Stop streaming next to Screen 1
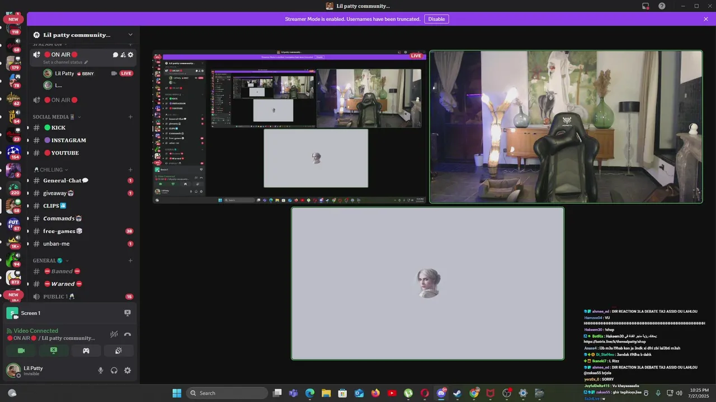Screen dimensions: 716x402 tap(128, 313)
